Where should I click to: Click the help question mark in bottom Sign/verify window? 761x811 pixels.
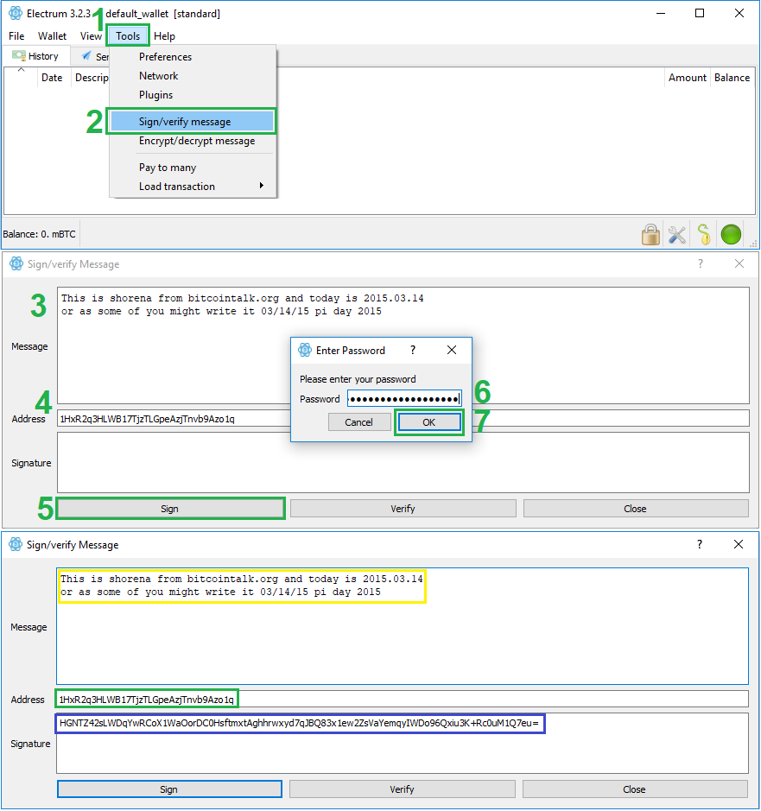700,544
